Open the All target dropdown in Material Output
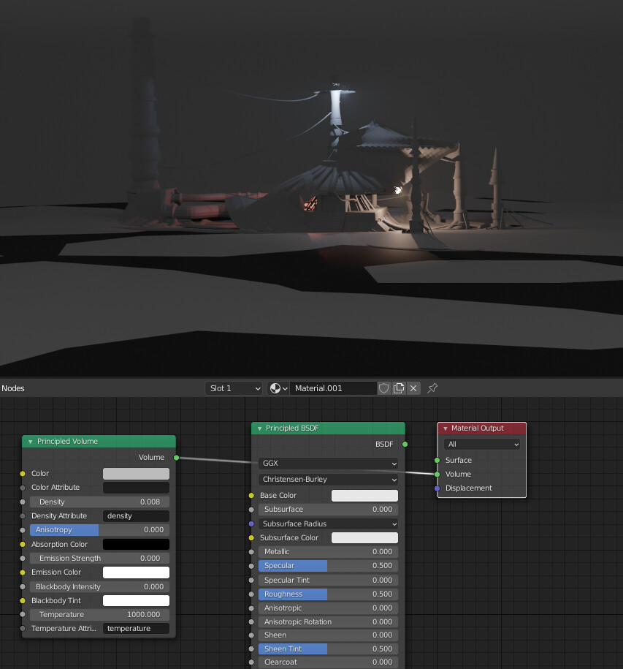 coord(482,445)
